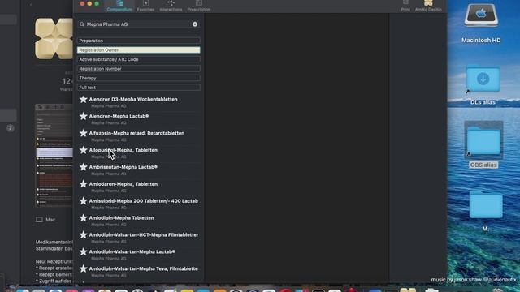This screenshot has width=520, height=292.
Task: Toggle favorite star for Ambrisentan-Mepha Lactab
Action: [x=83, y=167]
